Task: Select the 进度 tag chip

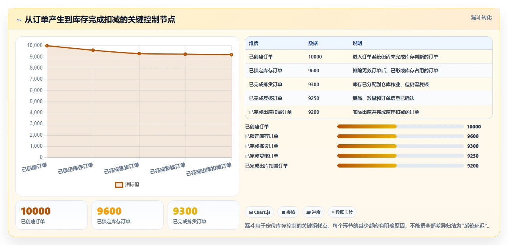Action: 313,212
